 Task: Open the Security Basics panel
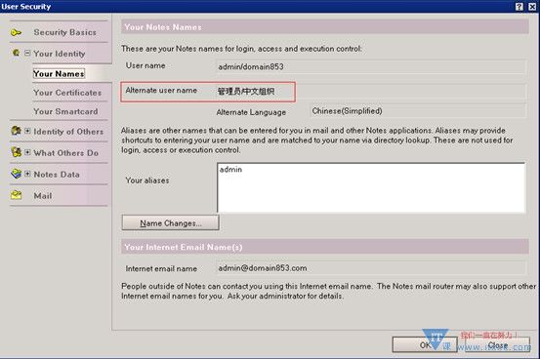[64, 32]
